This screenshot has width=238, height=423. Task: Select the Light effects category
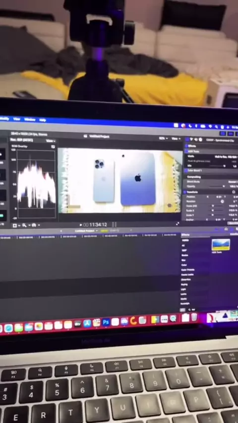point(183,289)
